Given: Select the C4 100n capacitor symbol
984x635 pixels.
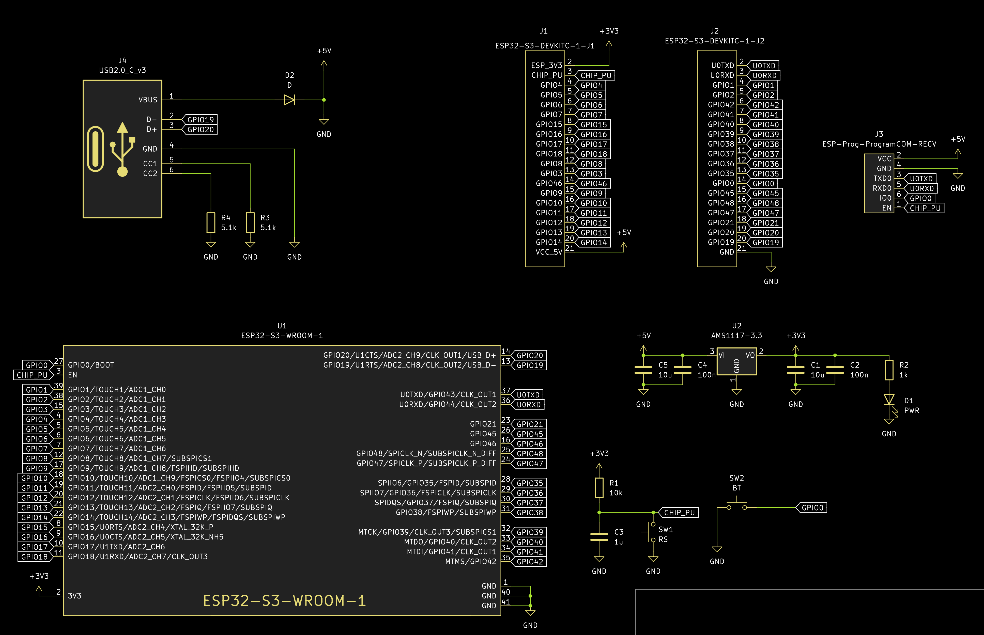Looking at the screenshot, I should (x=682, y=370).
